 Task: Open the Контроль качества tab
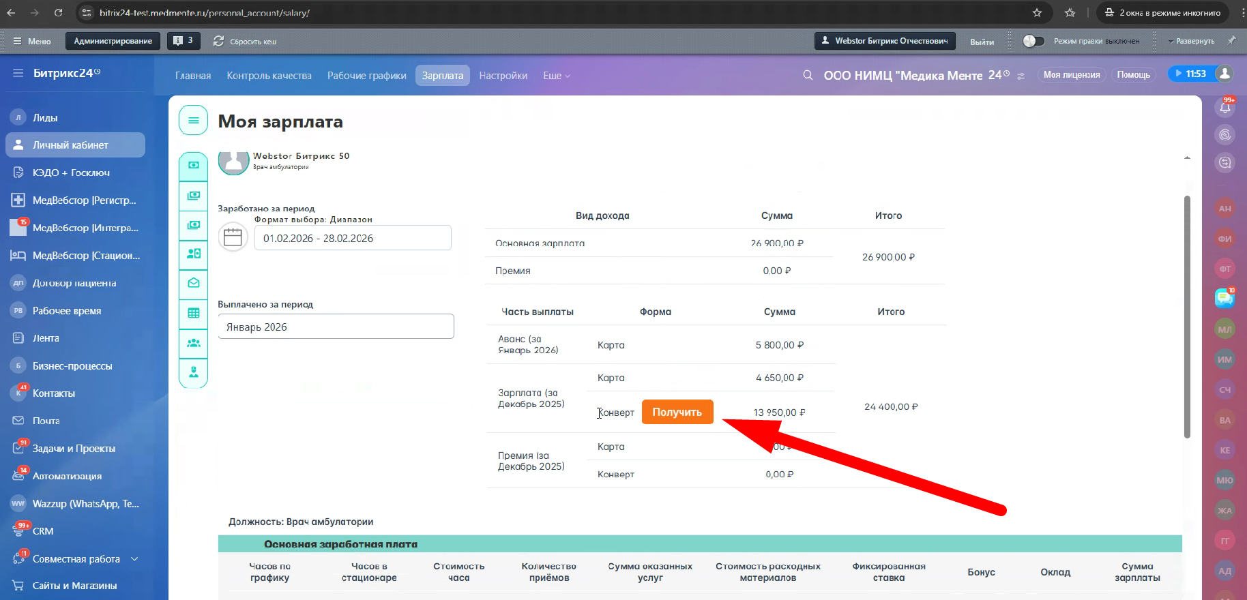point(269,76)
